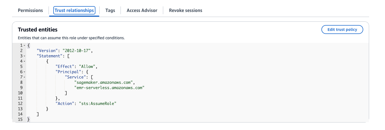Click the Edit trust policy button
The height and width of the screenshot is (130, 385).
click(342, 30)
